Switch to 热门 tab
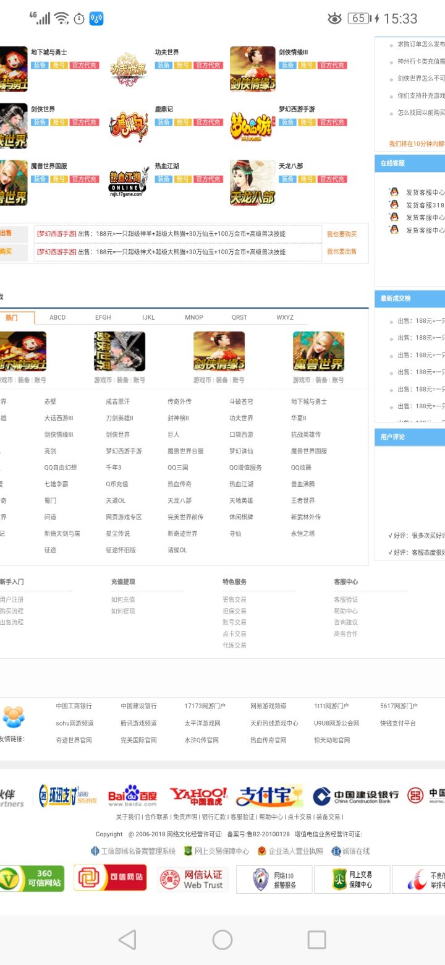The width and height of the screenshot is (445, 965). tap(12, 317)
